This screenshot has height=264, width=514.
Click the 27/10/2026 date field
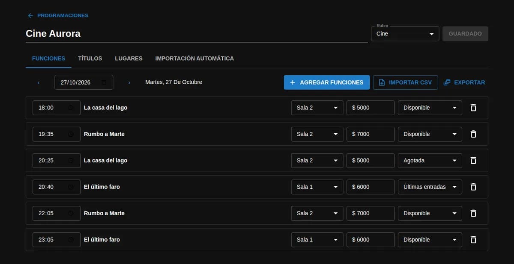coord(84,82)
